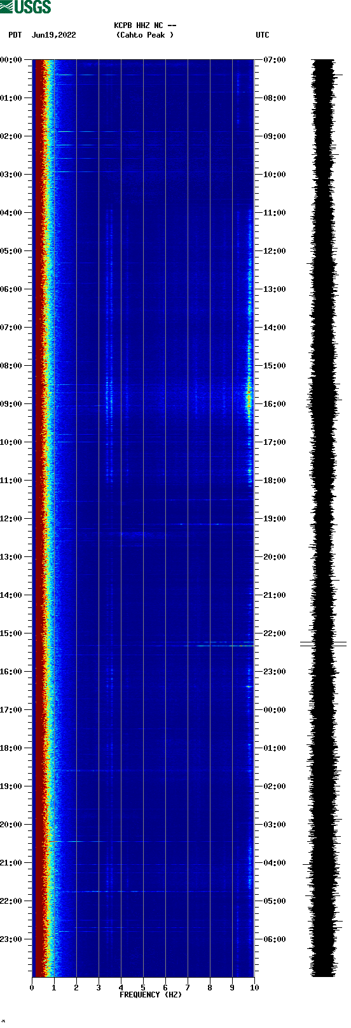This screenshot has height=1028, width=351.
Task: Click the 12:00 PDT time label
Action: [11, 519]
